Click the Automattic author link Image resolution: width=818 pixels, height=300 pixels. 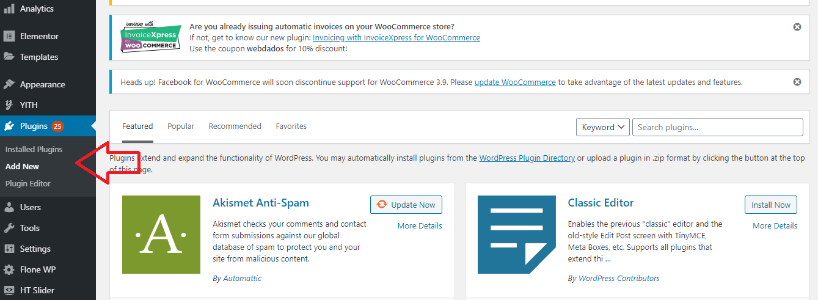[x=242, y=278]
